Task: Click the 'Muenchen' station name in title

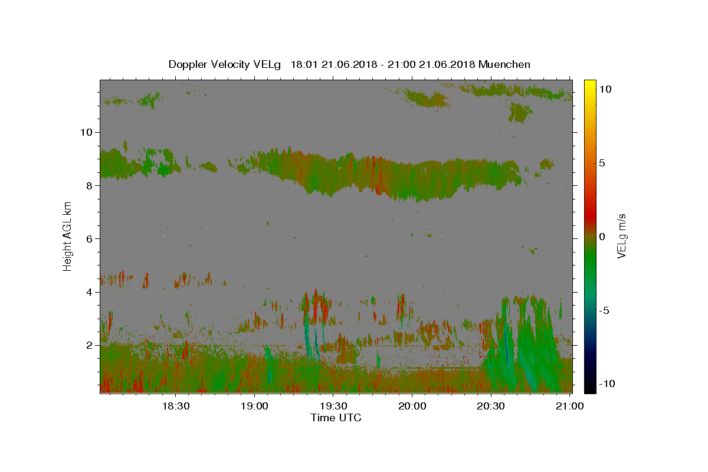Action: coord(504,64)
